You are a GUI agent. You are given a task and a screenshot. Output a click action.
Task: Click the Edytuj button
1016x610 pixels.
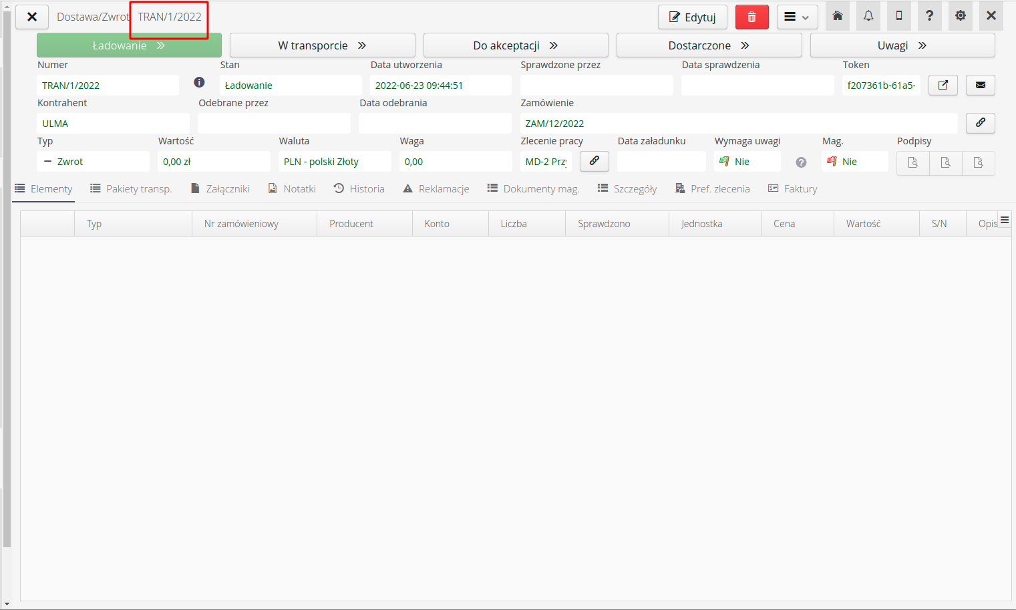(692, 17)
